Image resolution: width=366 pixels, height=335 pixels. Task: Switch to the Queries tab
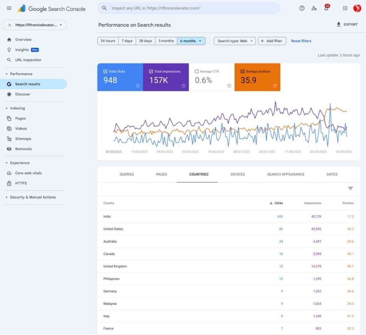[127, 174]
